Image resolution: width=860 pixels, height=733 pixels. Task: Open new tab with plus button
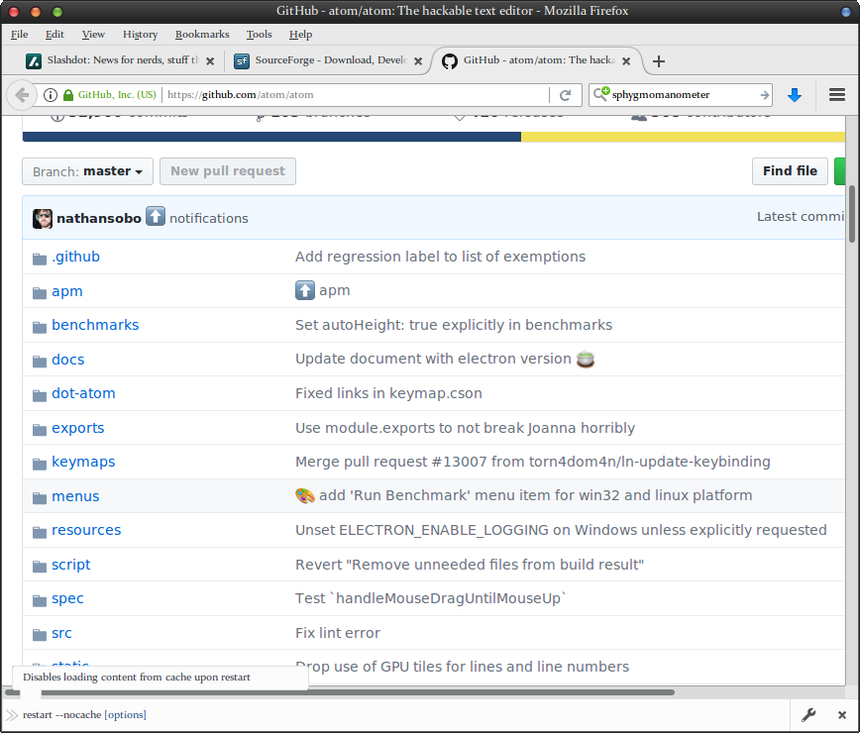coord(659,60)
